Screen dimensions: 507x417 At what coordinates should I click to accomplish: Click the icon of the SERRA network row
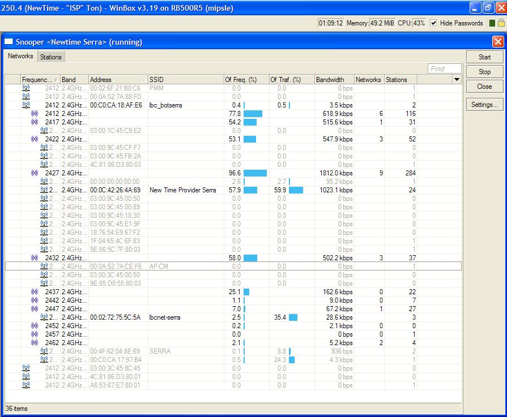(x=44, y=351)
